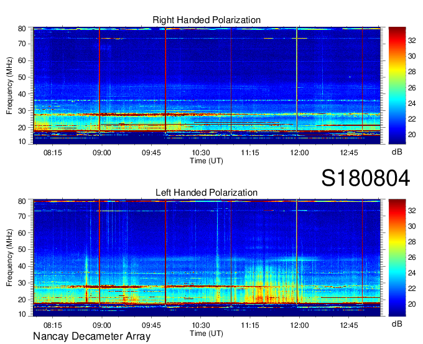Image resolution: width=423 pixels, height=344 pixels.
Task: Click 70 MHz tick on Right Handed frequency axis
Action: (22, 44)
